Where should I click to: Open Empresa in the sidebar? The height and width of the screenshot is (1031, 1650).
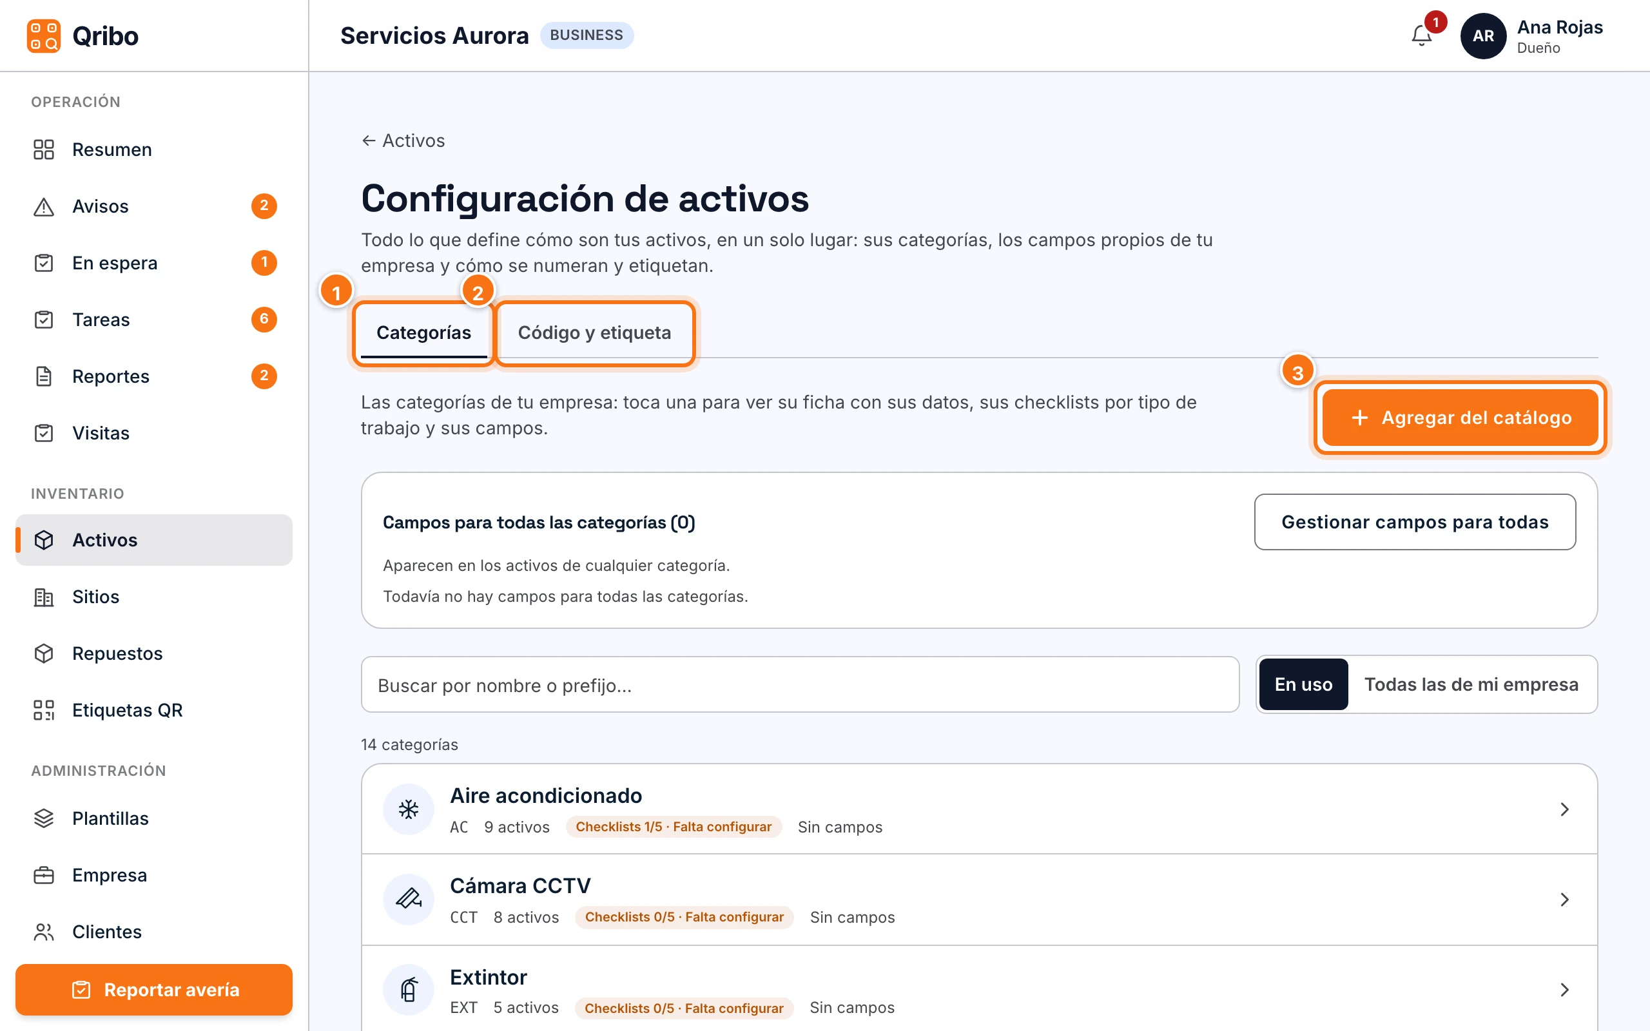click(154, 875)
